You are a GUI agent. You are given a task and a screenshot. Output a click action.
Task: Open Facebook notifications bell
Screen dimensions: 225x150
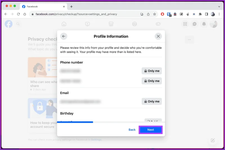[x=204, y=24]
